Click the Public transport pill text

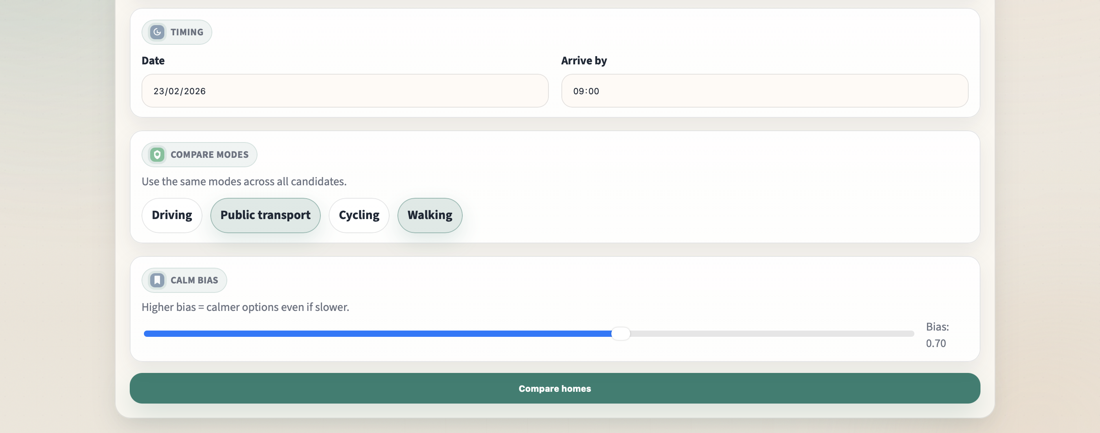(x=265, y=215)
